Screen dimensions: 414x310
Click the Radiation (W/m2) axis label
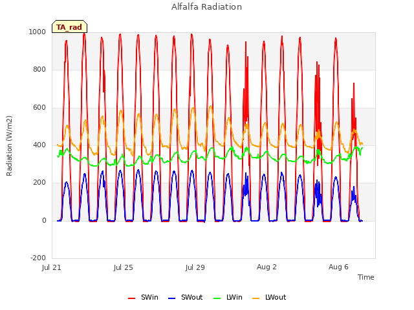(x=9, y=146)
